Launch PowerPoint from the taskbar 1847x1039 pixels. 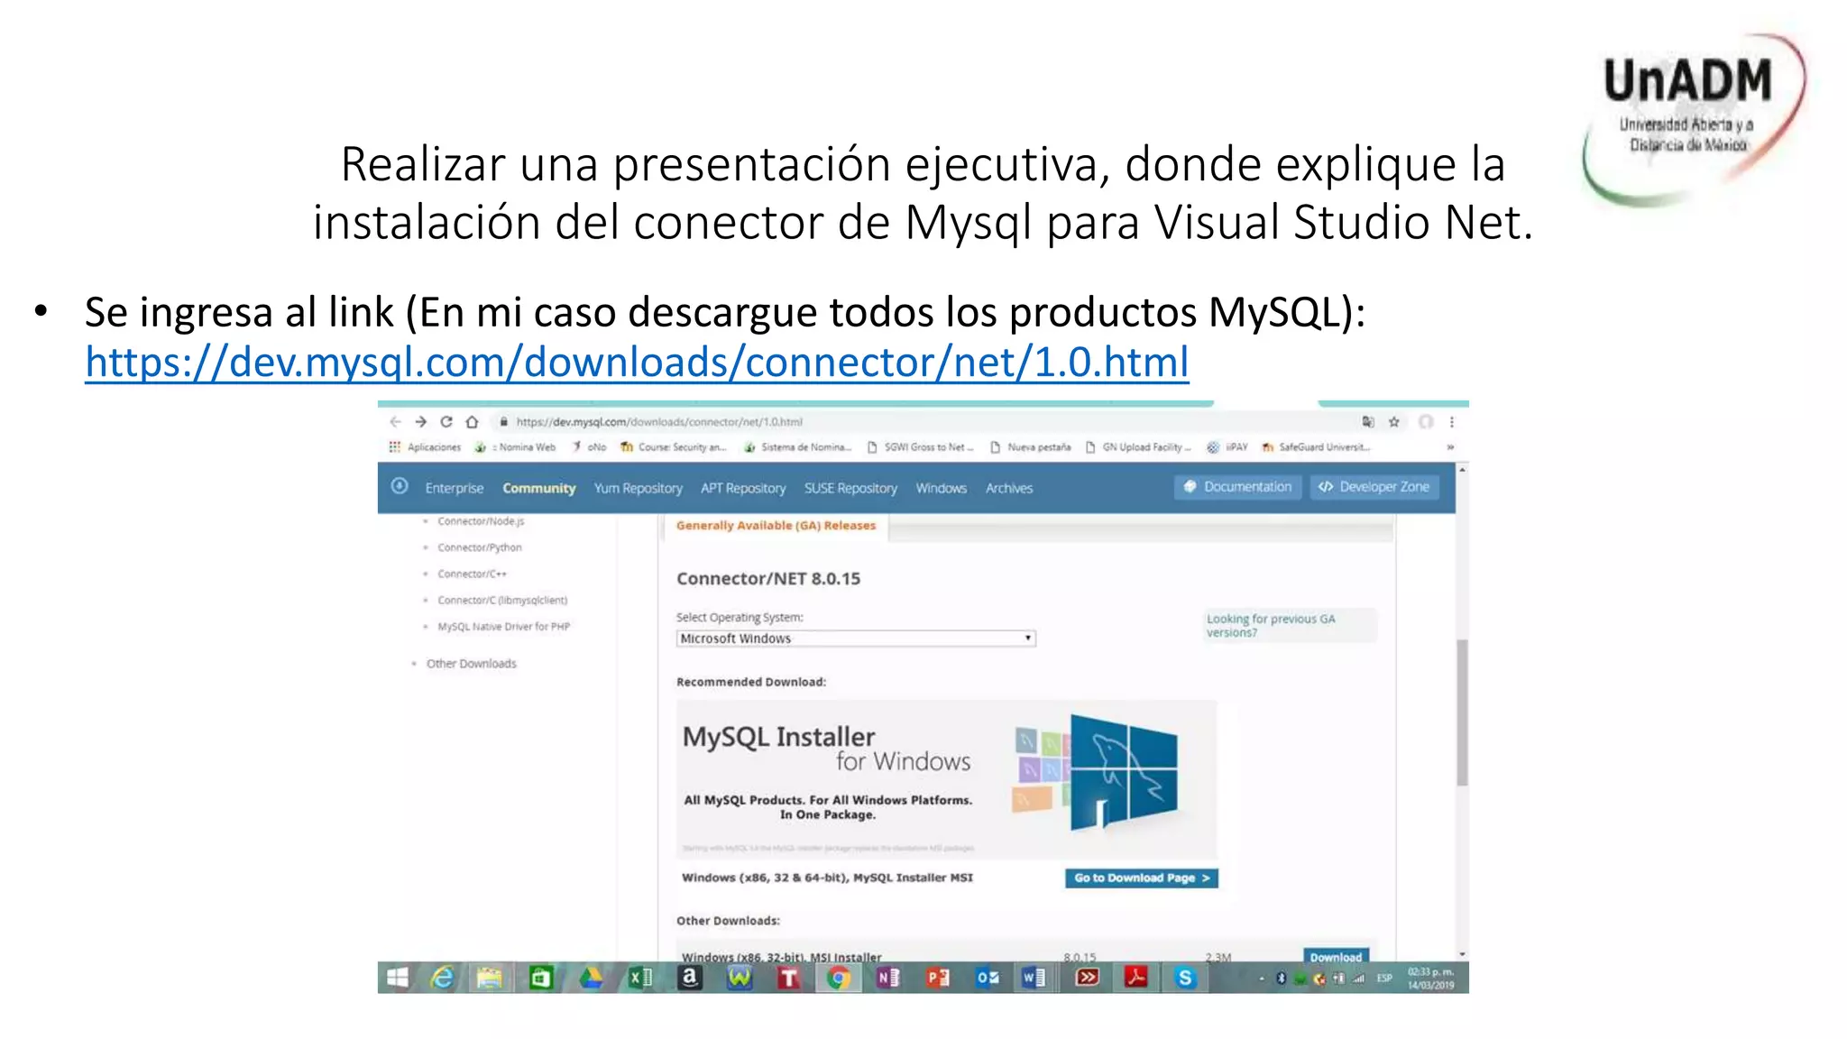tap(938, 978)
